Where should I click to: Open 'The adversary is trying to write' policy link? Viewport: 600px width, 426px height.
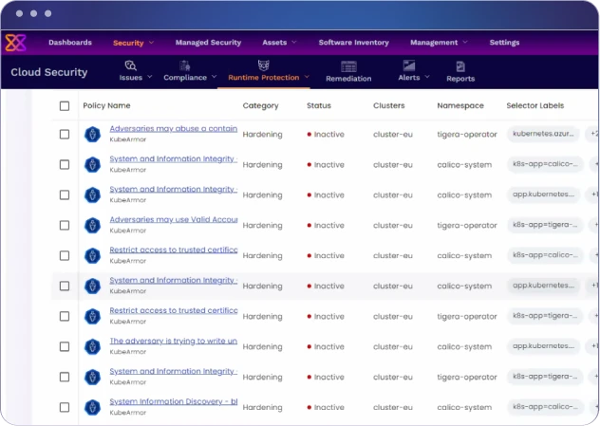click(174, 342)
